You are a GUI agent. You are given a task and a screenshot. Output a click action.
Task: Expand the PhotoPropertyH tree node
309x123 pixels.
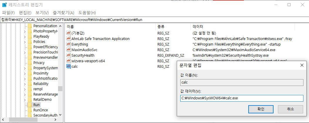(25, 31)
